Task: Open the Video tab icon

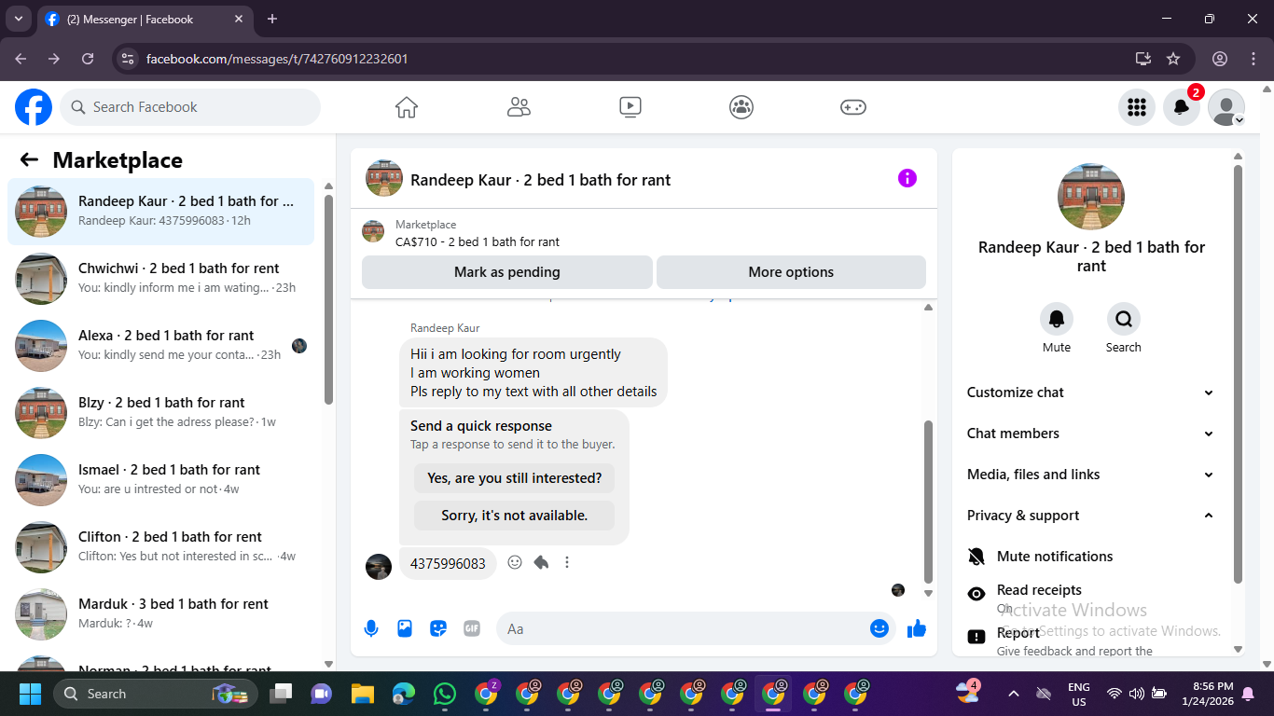Action: (x=630, y=107)
